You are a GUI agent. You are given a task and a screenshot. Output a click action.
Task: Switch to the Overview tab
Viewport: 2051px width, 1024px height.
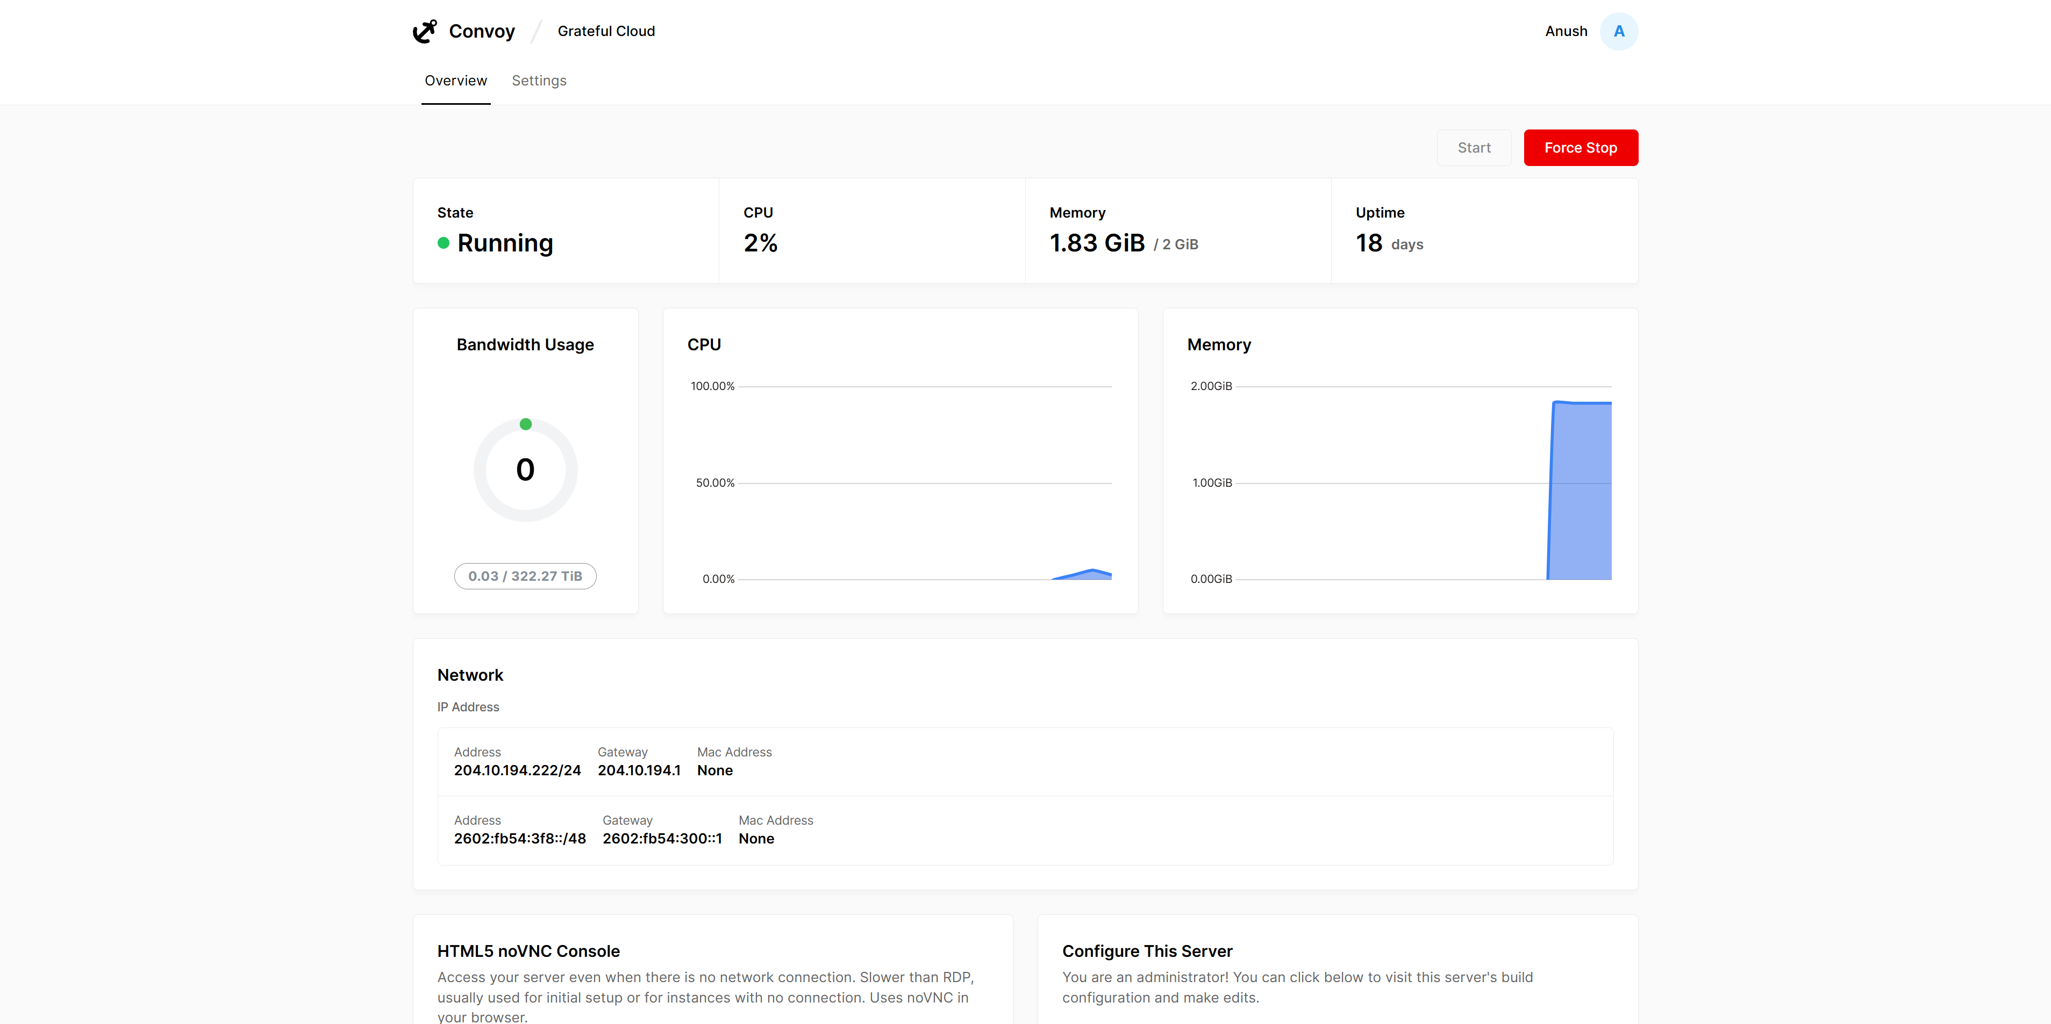pyautogui.click(x=455, y=81)
